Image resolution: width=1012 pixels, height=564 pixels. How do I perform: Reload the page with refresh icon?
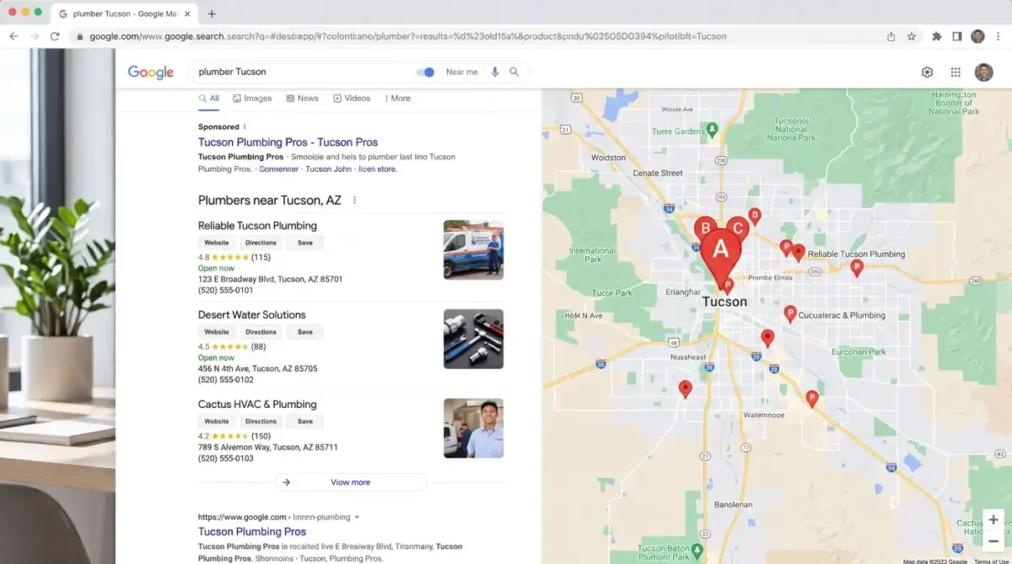(55, 36)
